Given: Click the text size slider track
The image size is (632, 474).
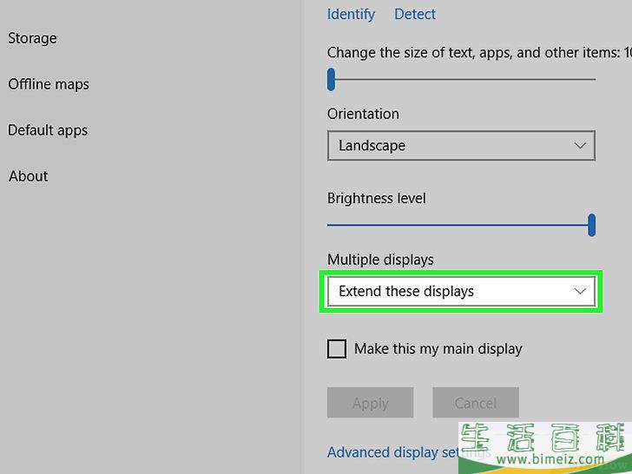Looking at the screenshot, I should 460,80.
